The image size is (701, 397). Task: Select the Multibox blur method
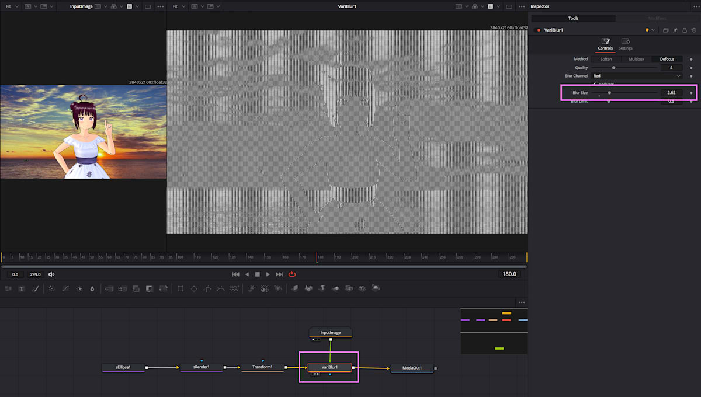coord(636,59)
